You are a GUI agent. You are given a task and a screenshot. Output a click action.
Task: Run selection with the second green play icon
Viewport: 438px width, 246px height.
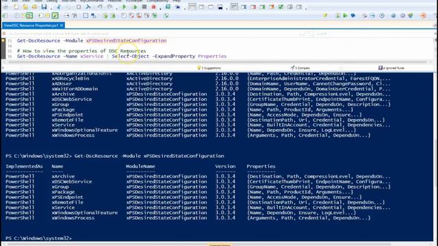[x=134, y=7]
